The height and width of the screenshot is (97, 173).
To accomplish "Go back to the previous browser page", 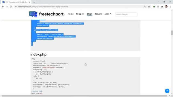I will 3,6.
